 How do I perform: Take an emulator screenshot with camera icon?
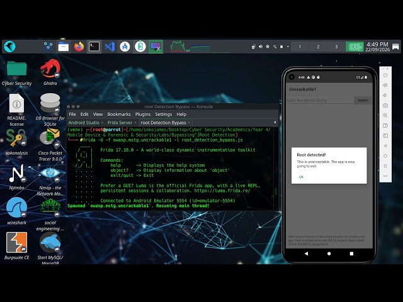click(x=385, y=105)
